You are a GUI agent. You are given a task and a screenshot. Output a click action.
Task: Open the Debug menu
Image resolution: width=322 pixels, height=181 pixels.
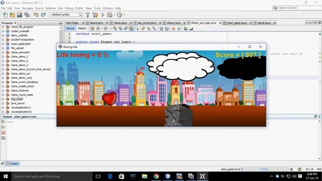pyautogui.click(x=69, y=8)
